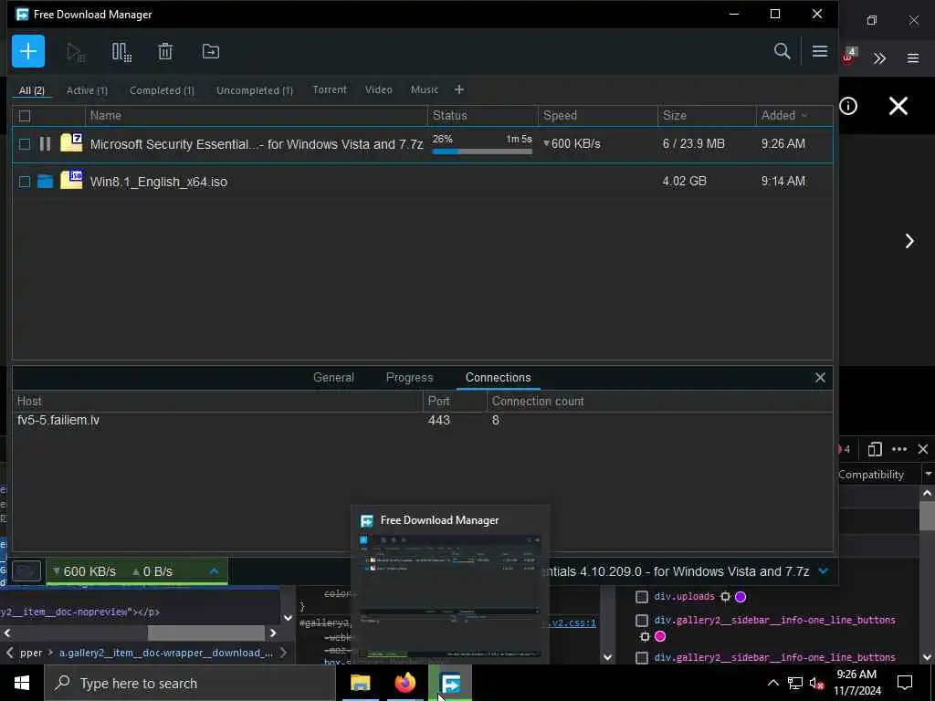Close the Firefox gallery overlay with X

[898, 106]
